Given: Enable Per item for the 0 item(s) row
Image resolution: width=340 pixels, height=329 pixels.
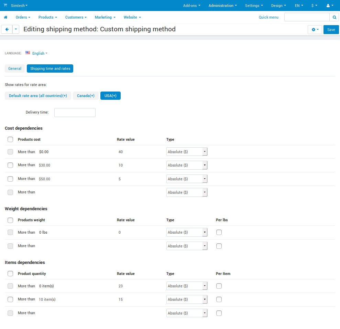Looking at the screenshot, I should pos(219,286).
